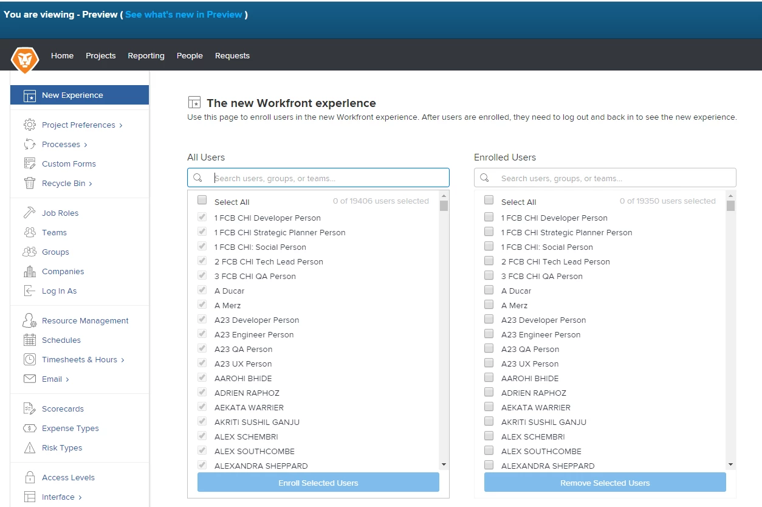
Task: Open Companies settings link
Action: 63,271
